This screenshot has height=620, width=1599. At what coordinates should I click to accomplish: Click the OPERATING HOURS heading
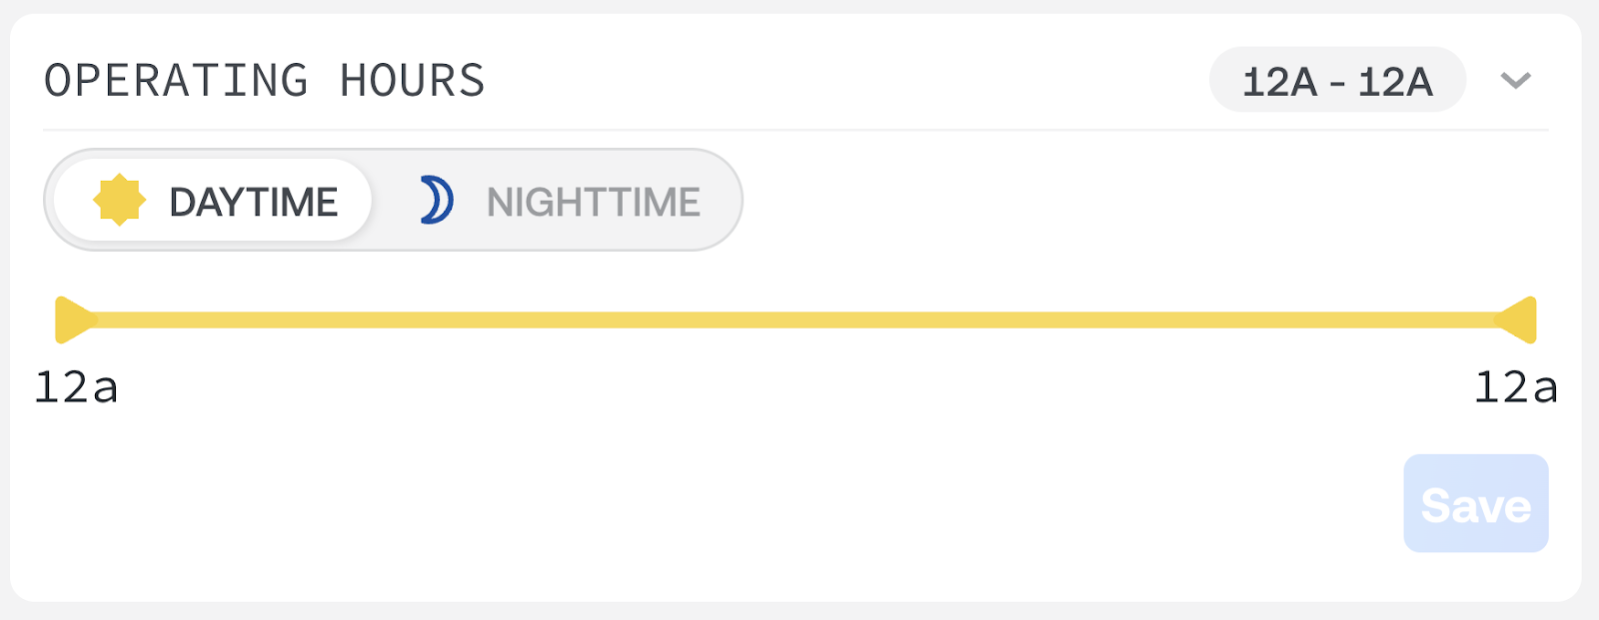[x=265, y=81]
